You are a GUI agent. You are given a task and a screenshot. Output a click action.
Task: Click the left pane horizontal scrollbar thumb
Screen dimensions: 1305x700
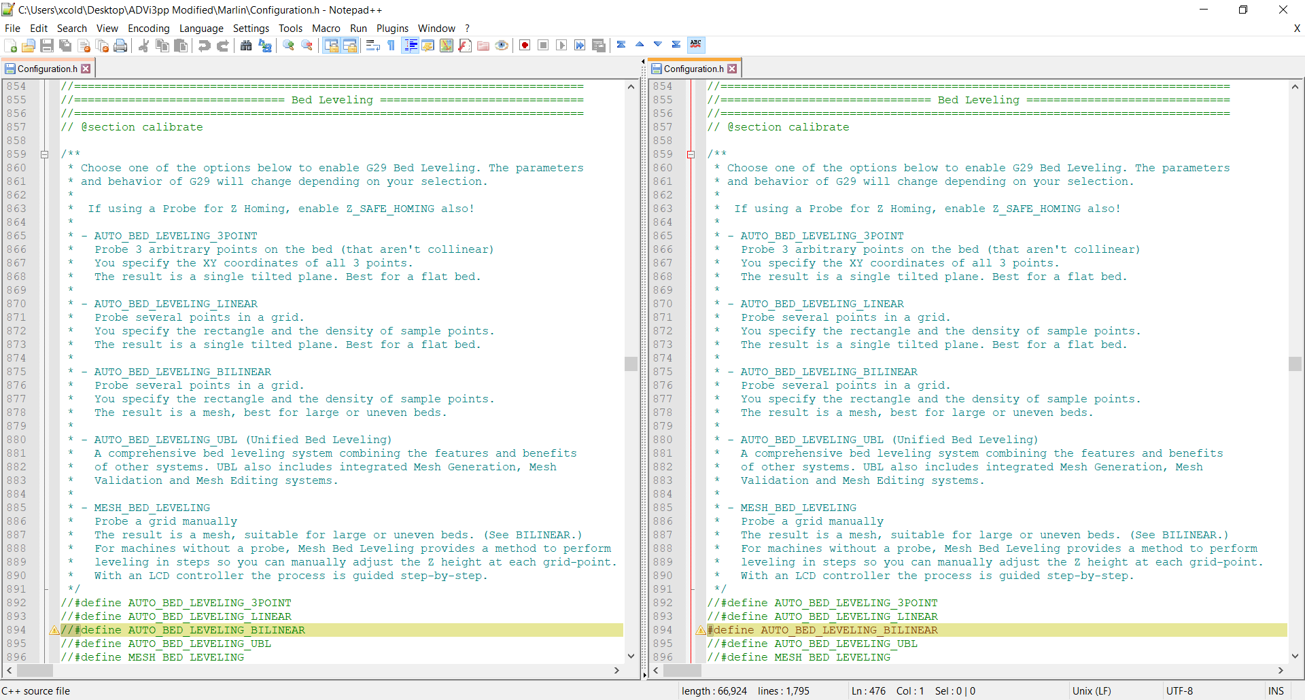tap(35, 671)
